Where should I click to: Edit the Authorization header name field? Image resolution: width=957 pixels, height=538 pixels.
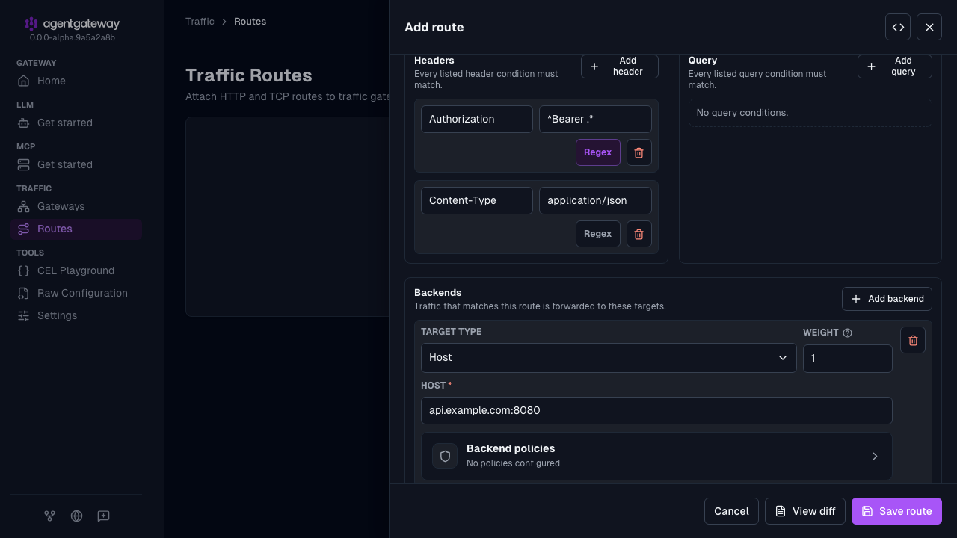(x=477, y=119)
